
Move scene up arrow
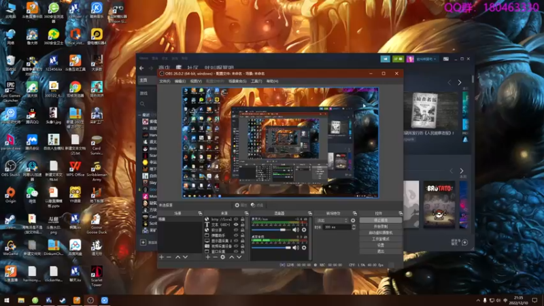pyautogui.click(x=177, y=257)
